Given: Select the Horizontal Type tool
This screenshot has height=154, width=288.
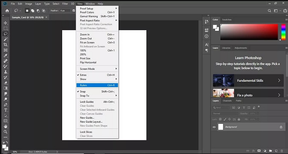Looking at the screenshot, I should click(6, 110).
